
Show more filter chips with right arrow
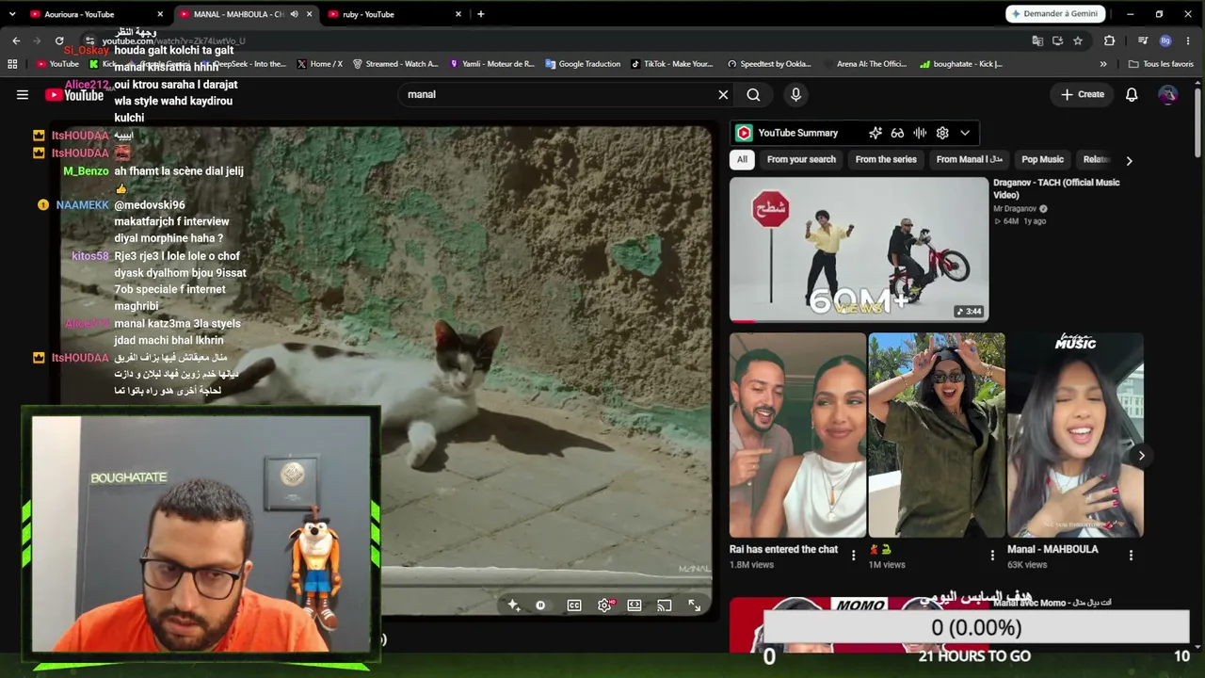pos(1129,160)
